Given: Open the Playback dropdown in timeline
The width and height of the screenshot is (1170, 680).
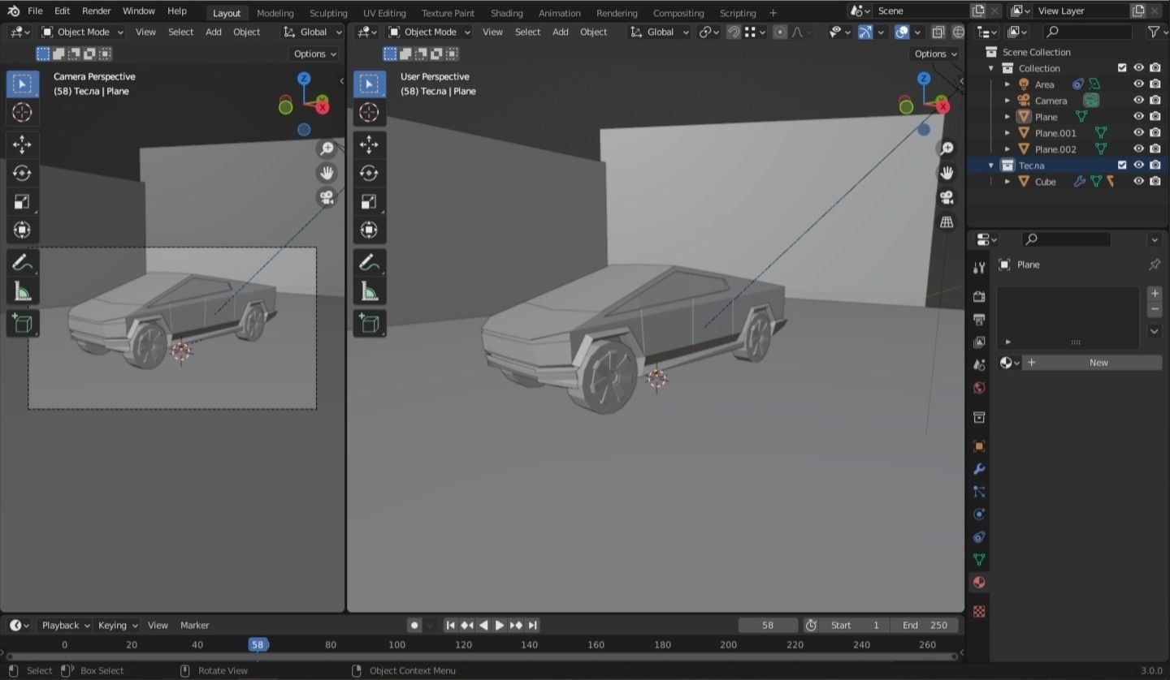Looking at the screenshot, I should pyautogui.click(x=65, y=625).
